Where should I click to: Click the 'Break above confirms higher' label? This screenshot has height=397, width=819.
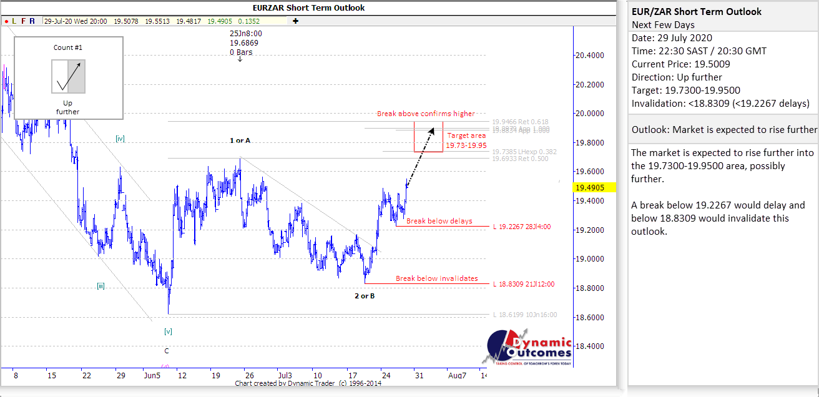click(x=426, y=114)
